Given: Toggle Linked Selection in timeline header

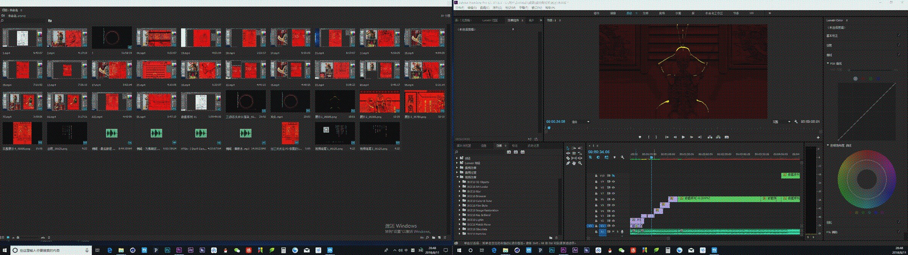Looking at the screenshot, I should [606, 157].
